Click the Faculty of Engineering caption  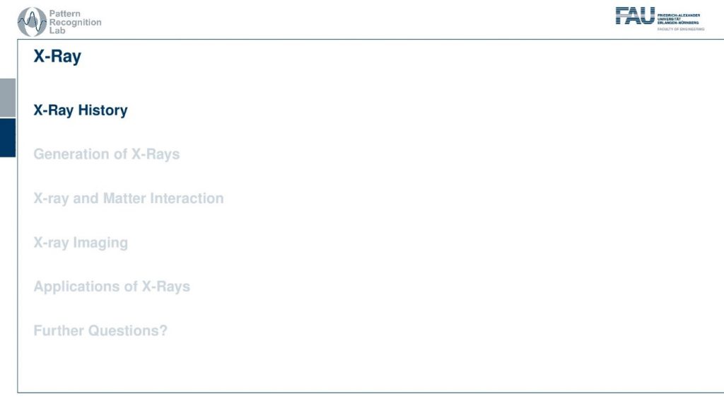681,29
